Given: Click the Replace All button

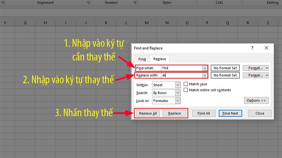Looking at the screenshot, I should [148, 113].
